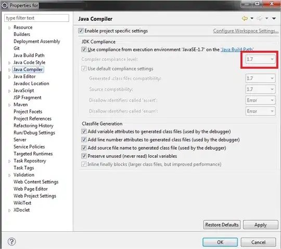281x249 pixels.
Task: Toggle Use default compliance settings checkbox
Action: pos(84,69)
